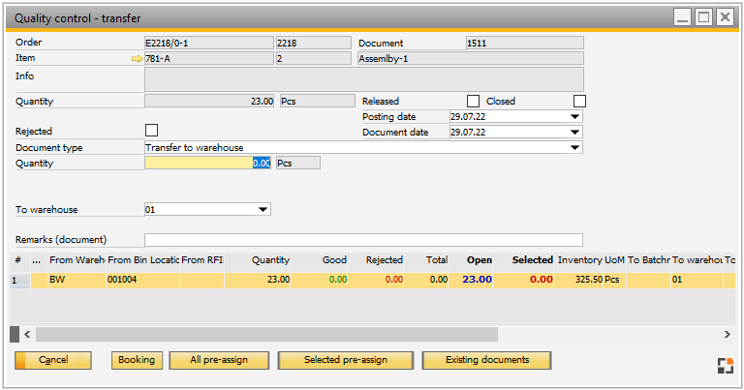Image resolution: width=744 pixels, height=390 pixels.
Task: Click the Existing documents button
Action: tap(486, 360)
